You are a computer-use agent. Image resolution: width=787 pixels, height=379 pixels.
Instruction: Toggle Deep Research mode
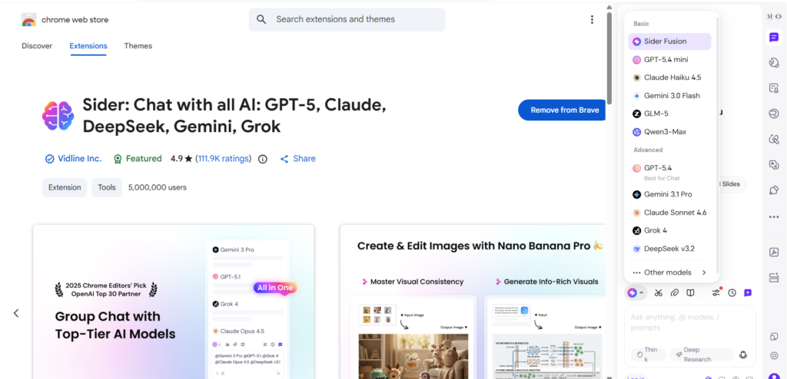pos(701,354)
